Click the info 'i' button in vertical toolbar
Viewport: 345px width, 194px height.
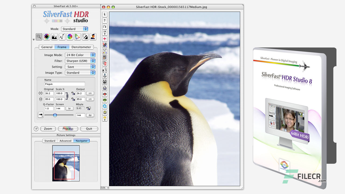tap(105, 15)
